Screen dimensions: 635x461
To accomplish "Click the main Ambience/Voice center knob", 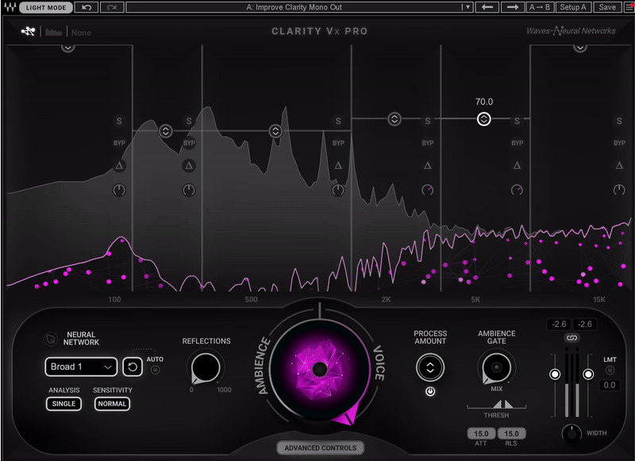I will [x=320, y=369].
